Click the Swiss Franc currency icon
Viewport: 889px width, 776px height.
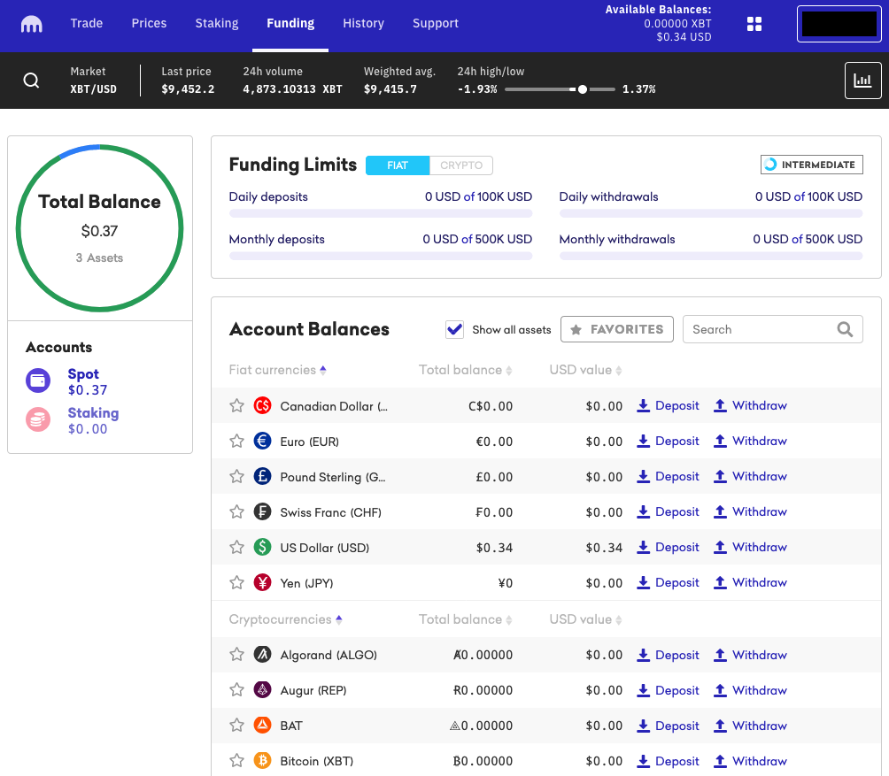click(262, 511)
